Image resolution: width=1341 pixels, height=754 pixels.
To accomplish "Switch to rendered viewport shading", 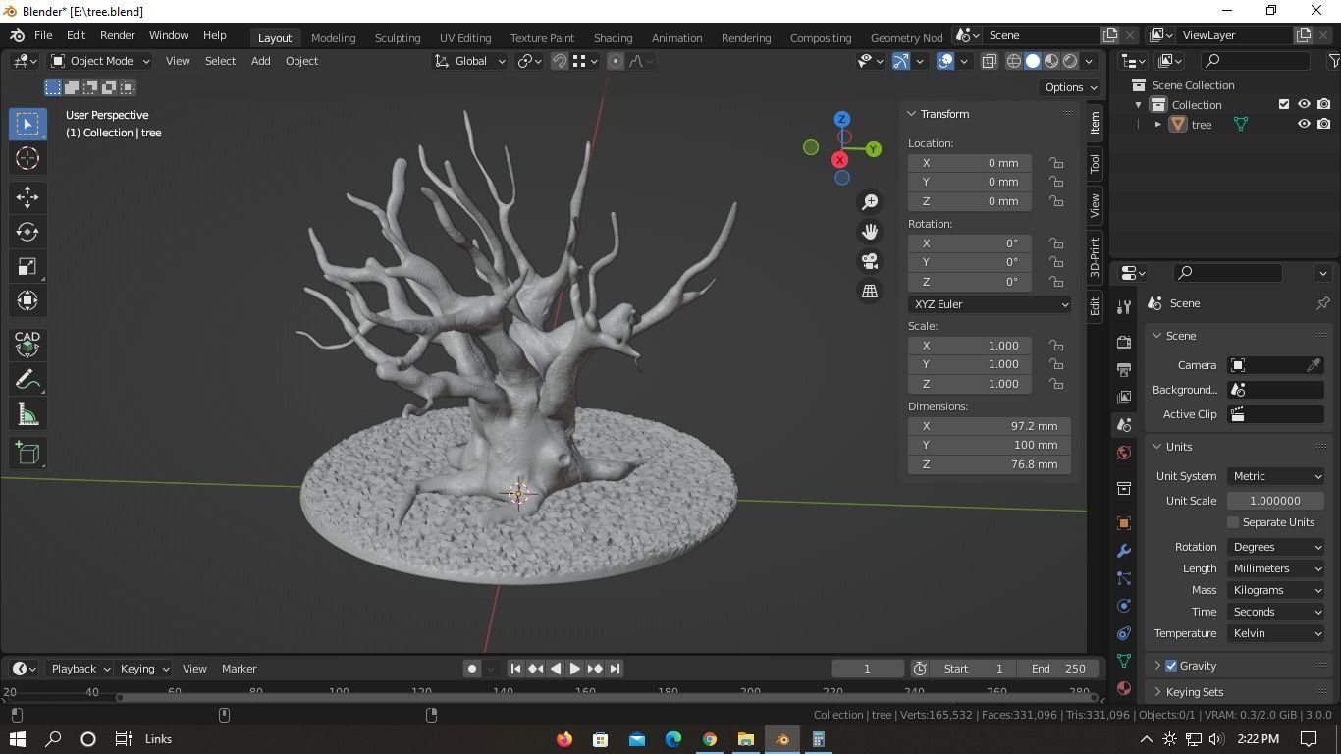I will [1070, 61].
